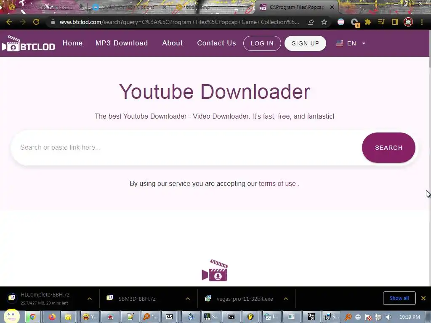431x323 pixels.
Task: Open the MP3 Download nav item
Action: tap(122, 43)
